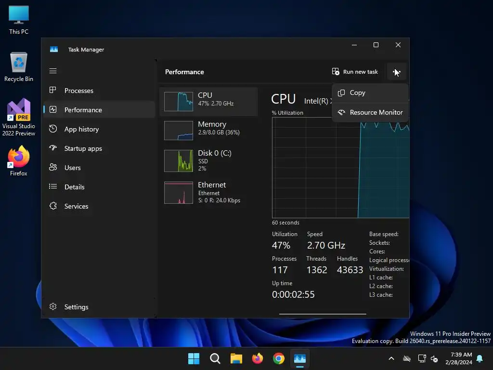This screenshot has width=493, height=370.
Task: Minimize the Task Manager window
Action: 354,45
